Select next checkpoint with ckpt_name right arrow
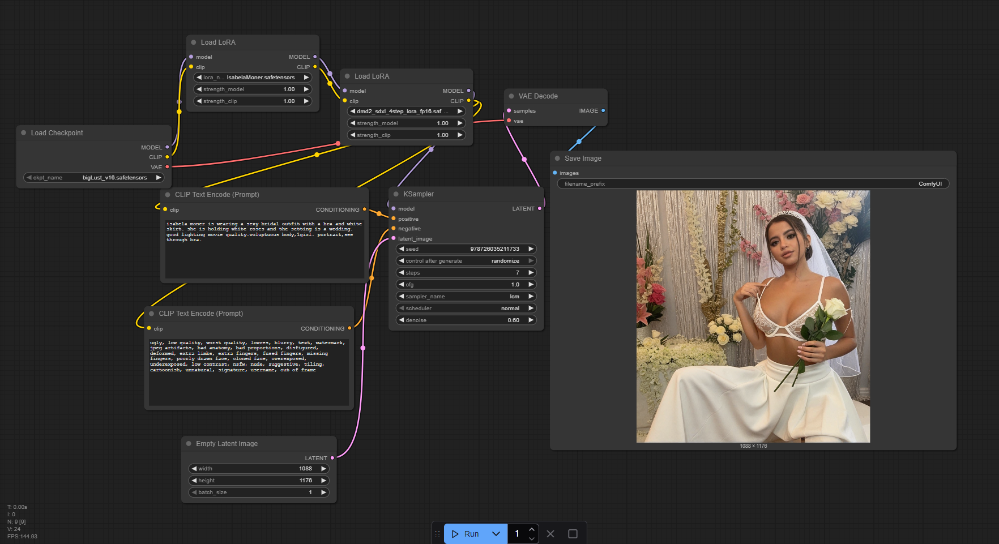Viewport: 999px width, 544px height. pos(159,178)
